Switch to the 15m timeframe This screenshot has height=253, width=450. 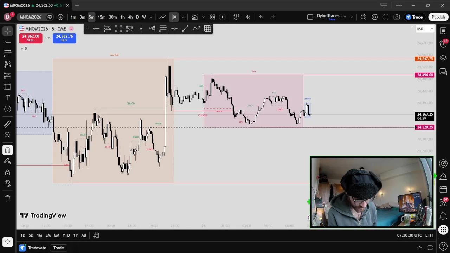(x=102, y=17)
